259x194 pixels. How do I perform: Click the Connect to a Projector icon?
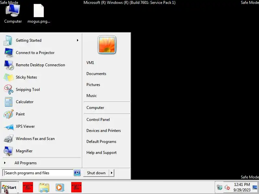[x=9, y=53]
